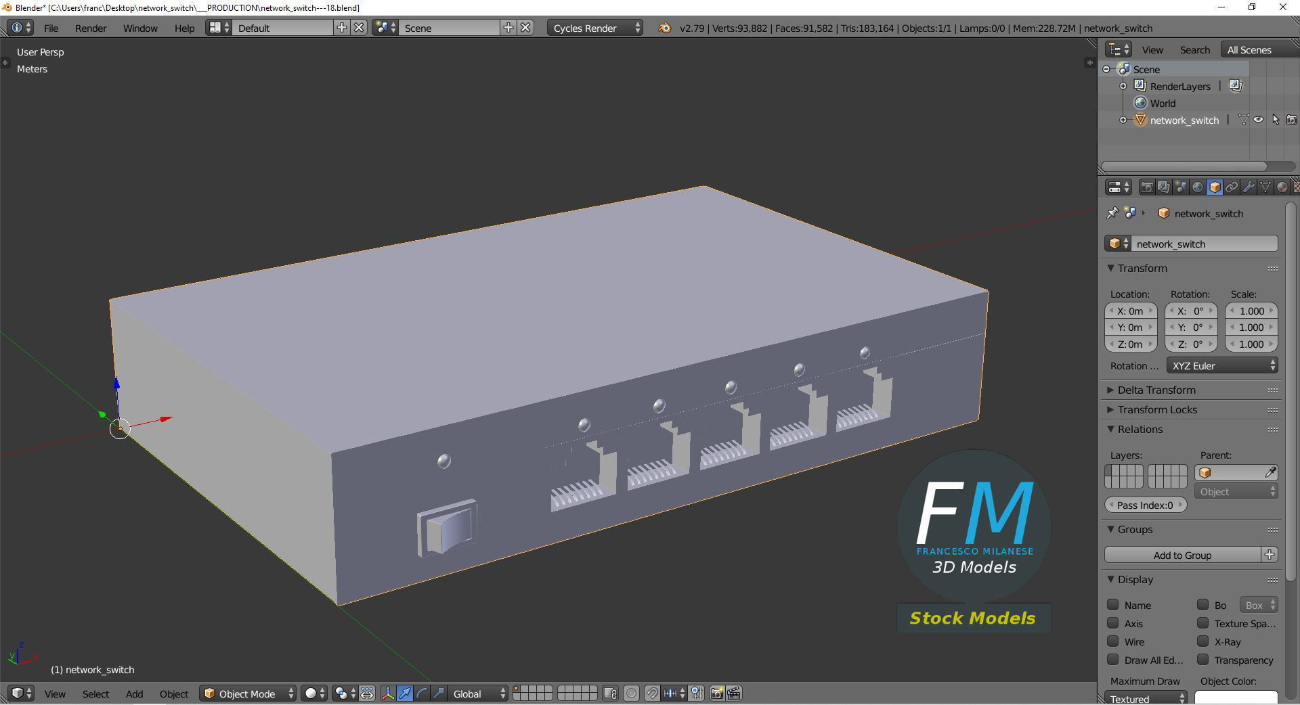1300x705 pixels.
Task: Select the translate manipulator arrow icon
Action: [405, 693]
